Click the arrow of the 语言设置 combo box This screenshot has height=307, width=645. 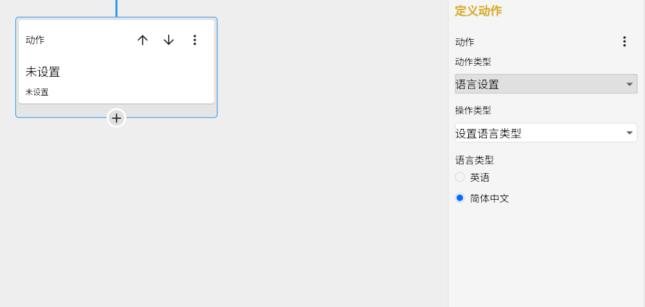click(629, 85)
